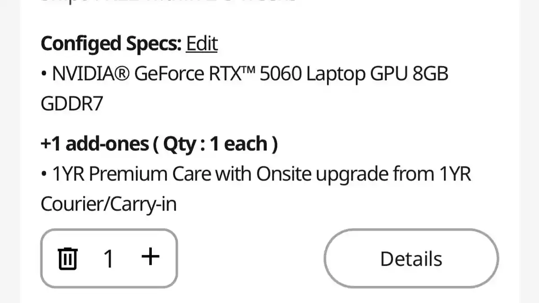Viewport: 539px width, 303px height.
Task: Click the cut-off shipping text at top
Action: point(168,1)
